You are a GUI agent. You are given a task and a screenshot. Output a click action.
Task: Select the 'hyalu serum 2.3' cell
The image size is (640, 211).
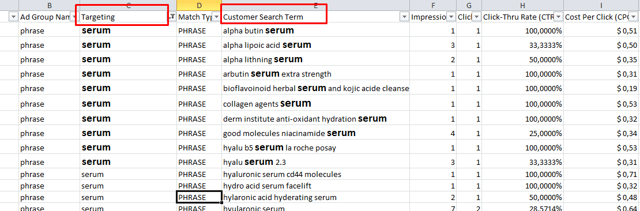coord(315,161)
